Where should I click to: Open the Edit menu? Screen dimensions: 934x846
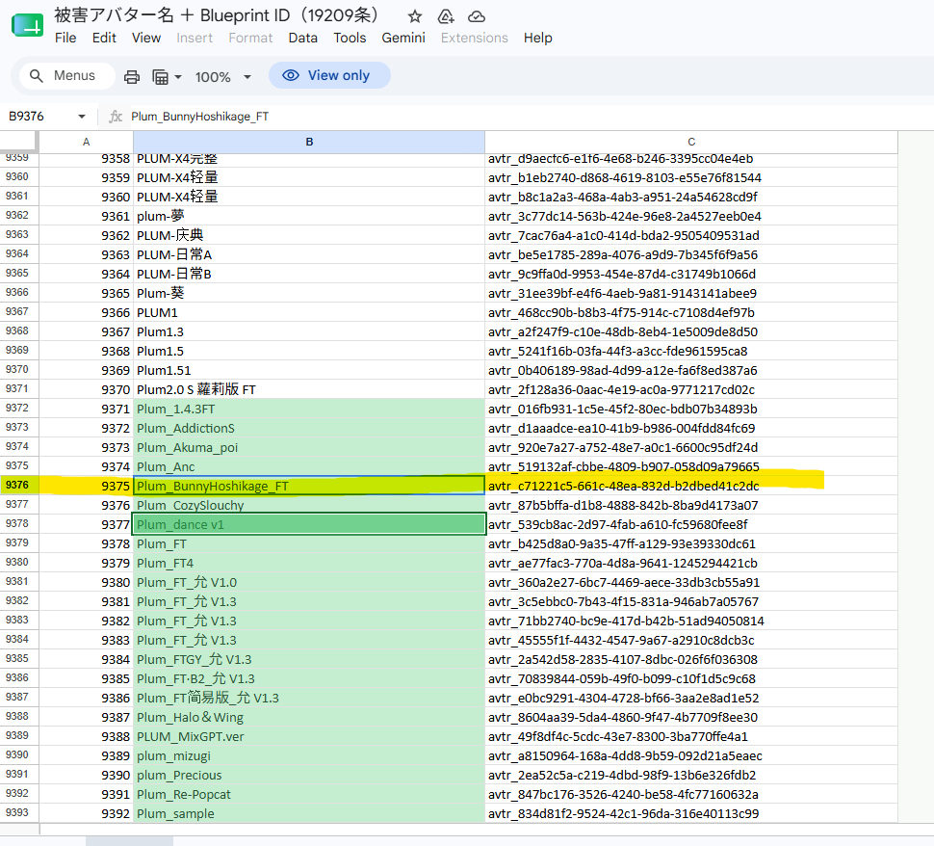[x=104, y=38]
